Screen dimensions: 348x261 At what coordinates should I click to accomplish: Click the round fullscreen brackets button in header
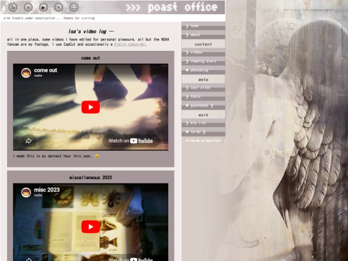[74, 7]
